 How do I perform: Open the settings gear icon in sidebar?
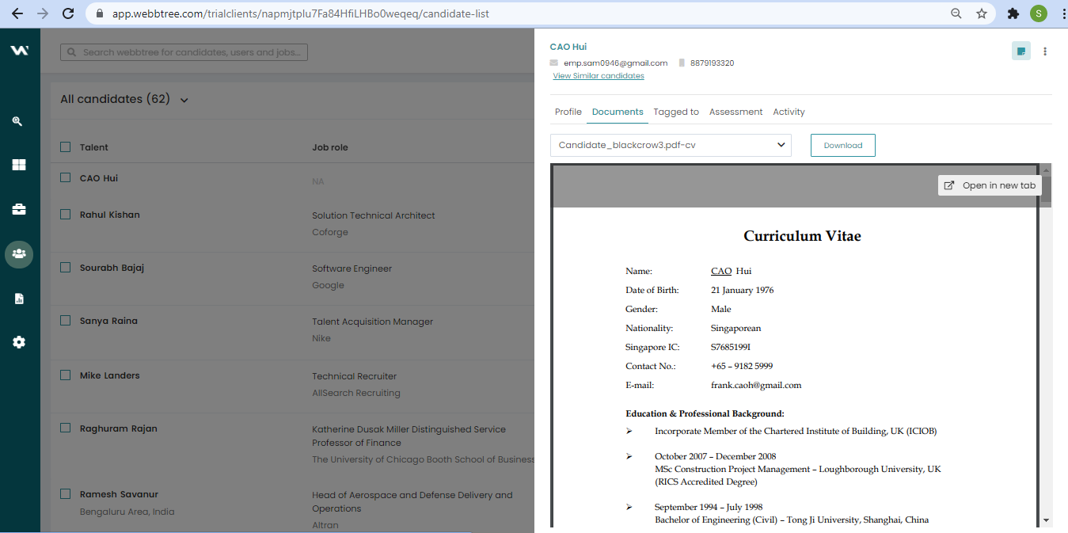[19, 342]
